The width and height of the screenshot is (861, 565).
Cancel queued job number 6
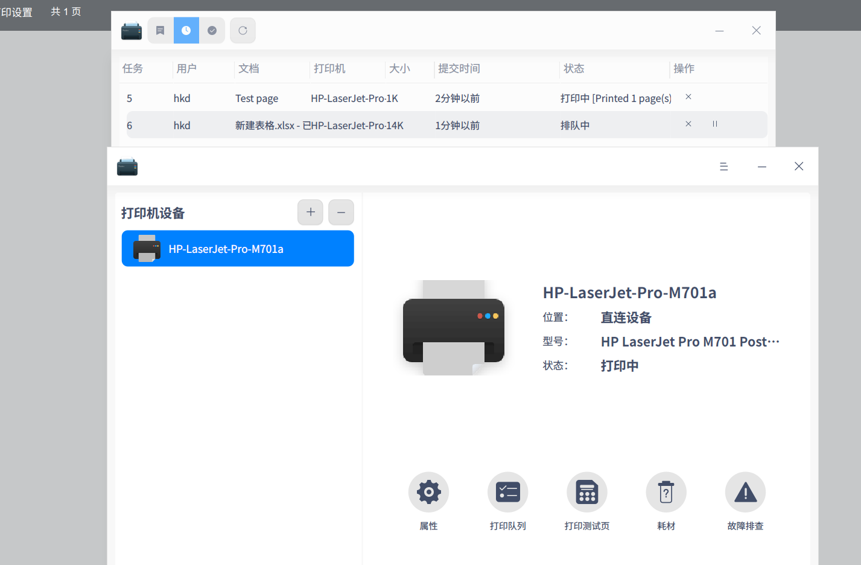(x=688, y=124)
